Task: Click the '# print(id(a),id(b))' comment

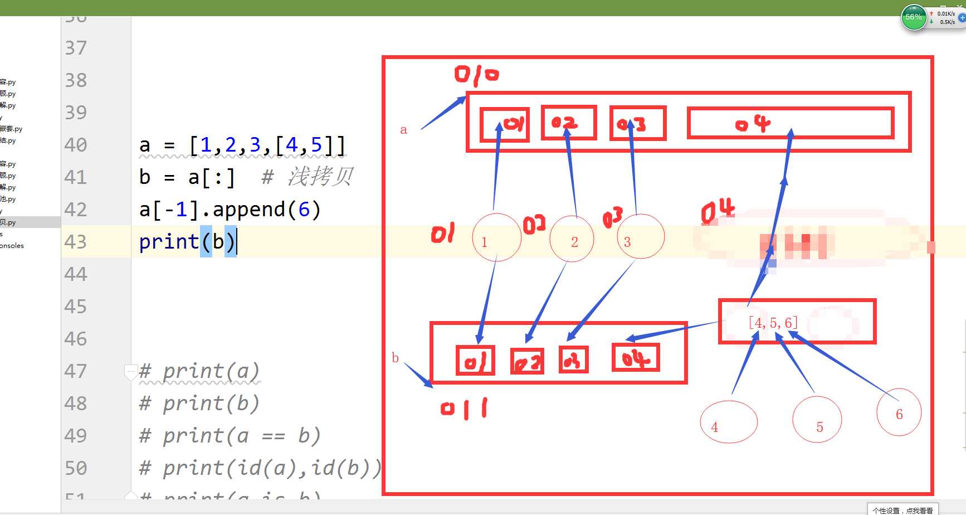Action: [260, 468]
